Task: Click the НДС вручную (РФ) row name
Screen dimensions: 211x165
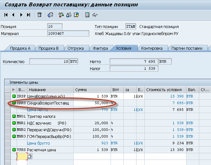Action: coord(47,123)
